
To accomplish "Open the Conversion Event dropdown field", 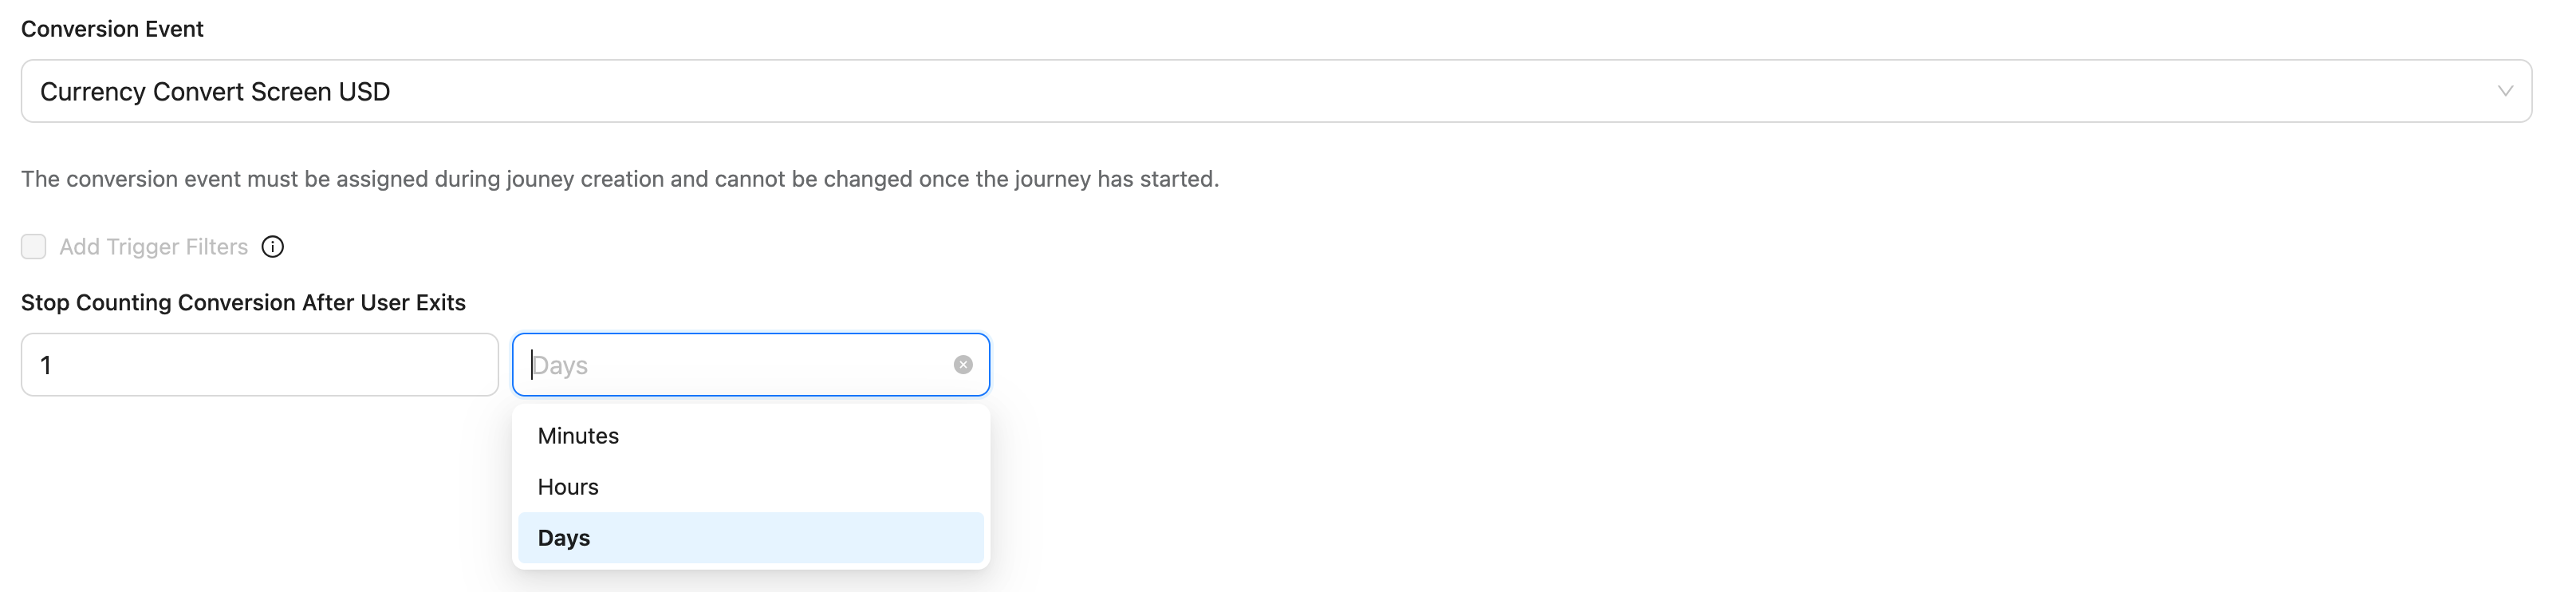I will pos(1275,91).
